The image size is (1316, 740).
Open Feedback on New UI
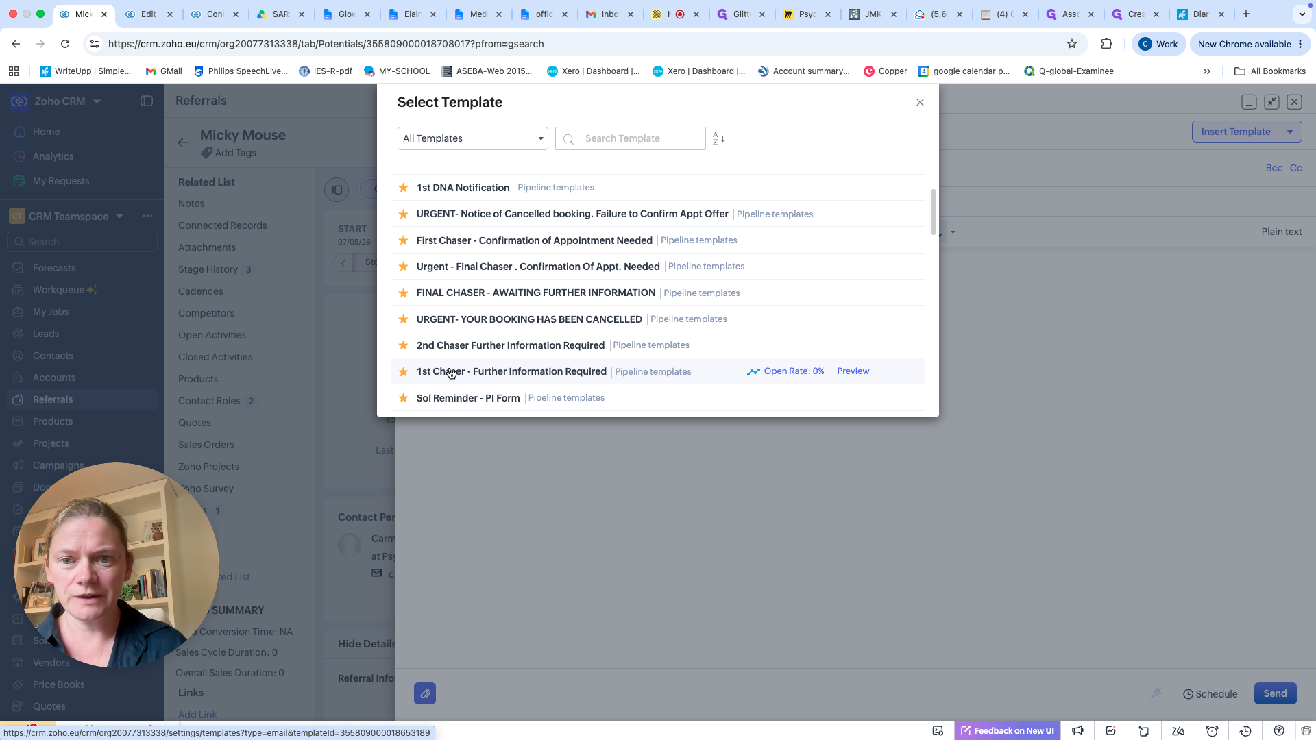1008,731
